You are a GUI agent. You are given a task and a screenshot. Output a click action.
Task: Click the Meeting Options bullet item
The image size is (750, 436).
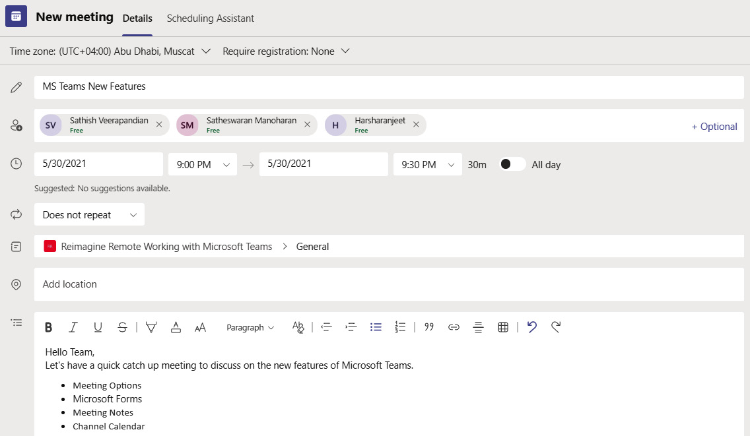tap(107, 385)
